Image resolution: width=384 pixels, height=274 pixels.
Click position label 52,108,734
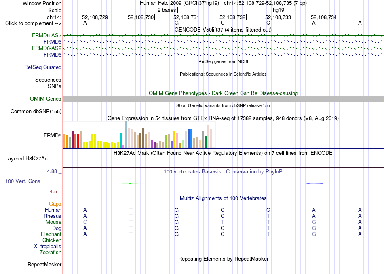(324, 17)
